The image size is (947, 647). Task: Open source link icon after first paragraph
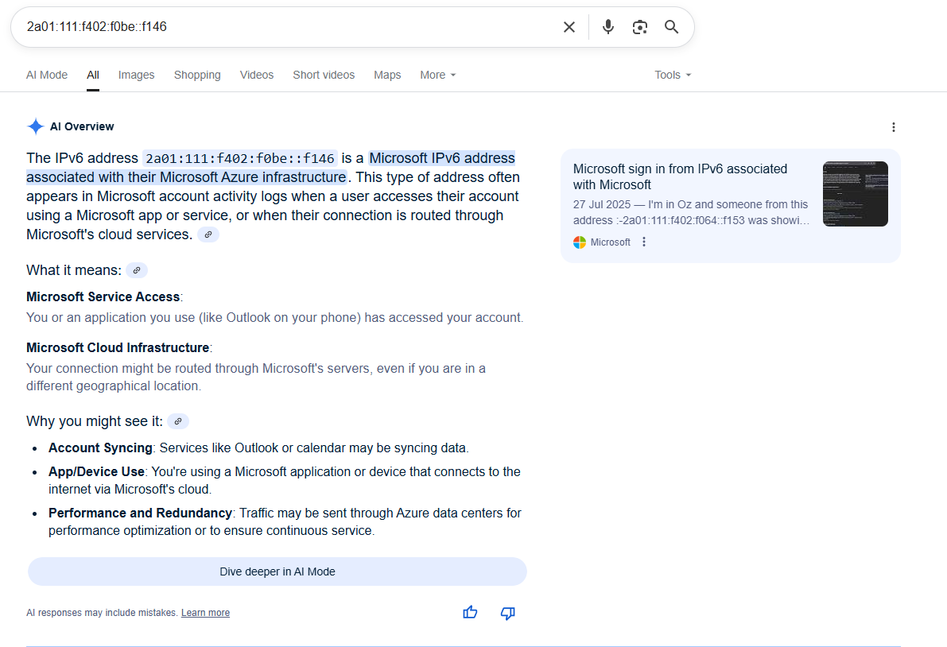(208, 234)
